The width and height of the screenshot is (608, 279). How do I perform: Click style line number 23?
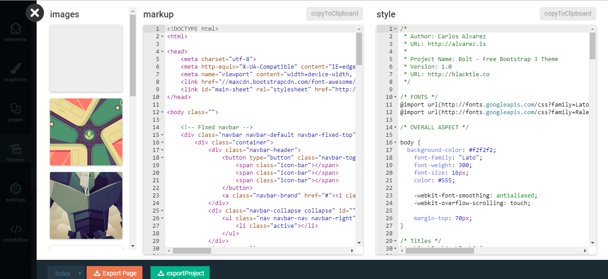pyautogui.click(x=389, y=196)
